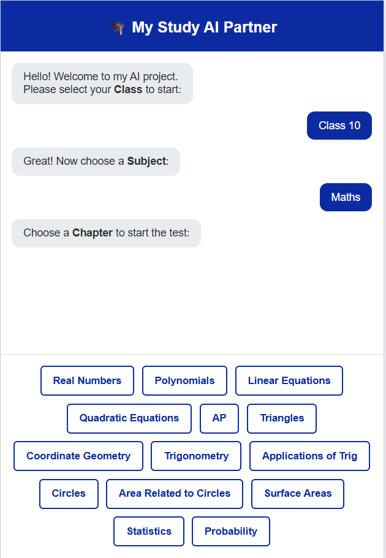Image resolution: width=386 pixels, height=558 pixels.
Task: Click the graduation cap icon in header
Action: point(117,28)
